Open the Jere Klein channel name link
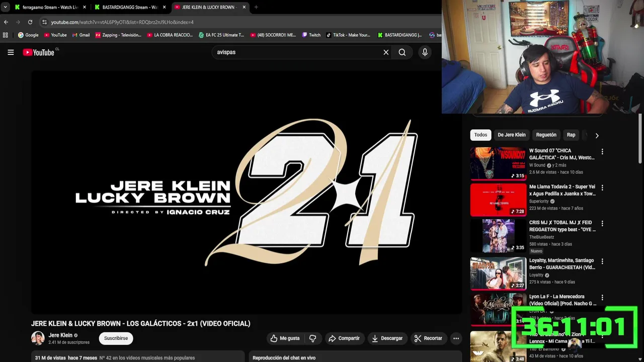 click(60, 335)
